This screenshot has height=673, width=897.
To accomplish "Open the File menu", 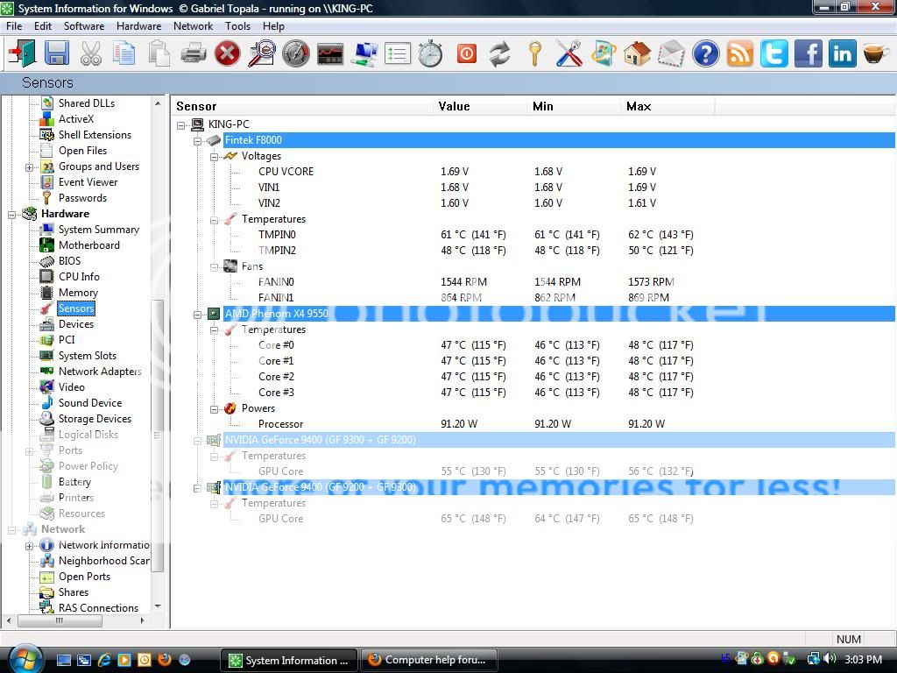I will tap(14, 26).
